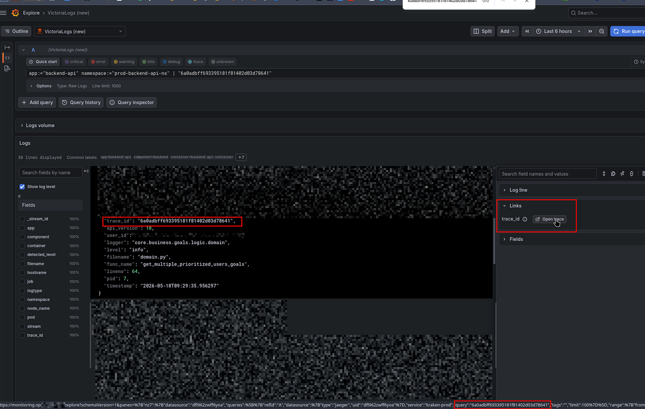Toggle the Outline panel
The width and height of the screenshot is (645, 409).
click(x=16, y=31)
